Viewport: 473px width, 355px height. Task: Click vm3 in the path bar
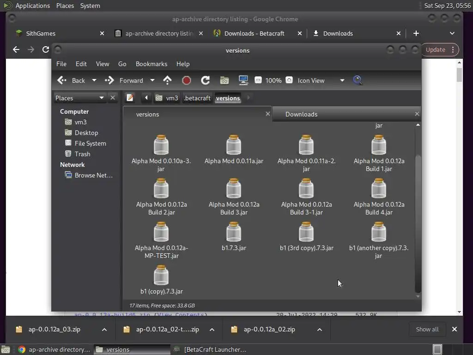[167, 98]
